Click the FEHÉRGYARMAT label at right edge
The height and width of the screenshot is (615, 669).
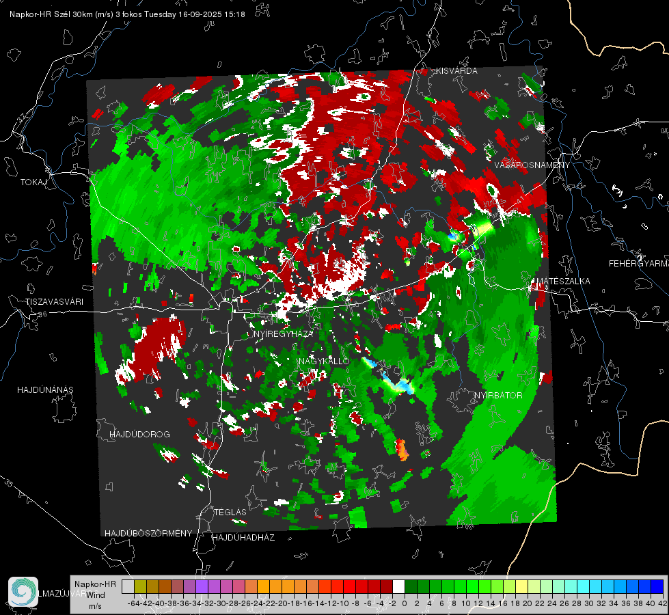pyautogui.click(x=638, y=264)
